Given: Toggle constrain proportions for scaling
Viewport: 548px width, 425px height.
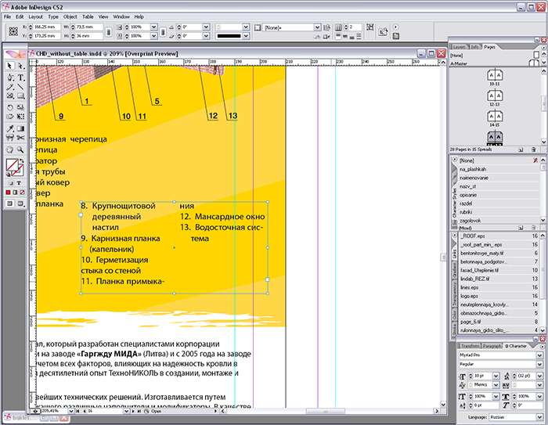Looking at the screenshot, I should pyautogui.click(x=163, y=31).
